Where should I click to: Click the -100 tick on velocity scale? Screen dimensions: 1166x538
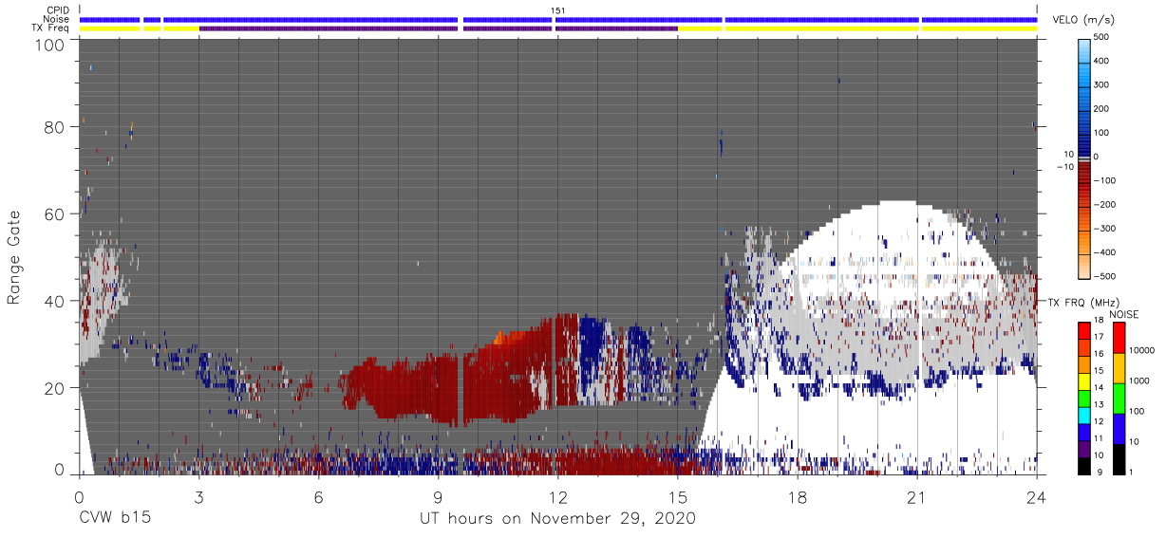[x=1105, y=180]
